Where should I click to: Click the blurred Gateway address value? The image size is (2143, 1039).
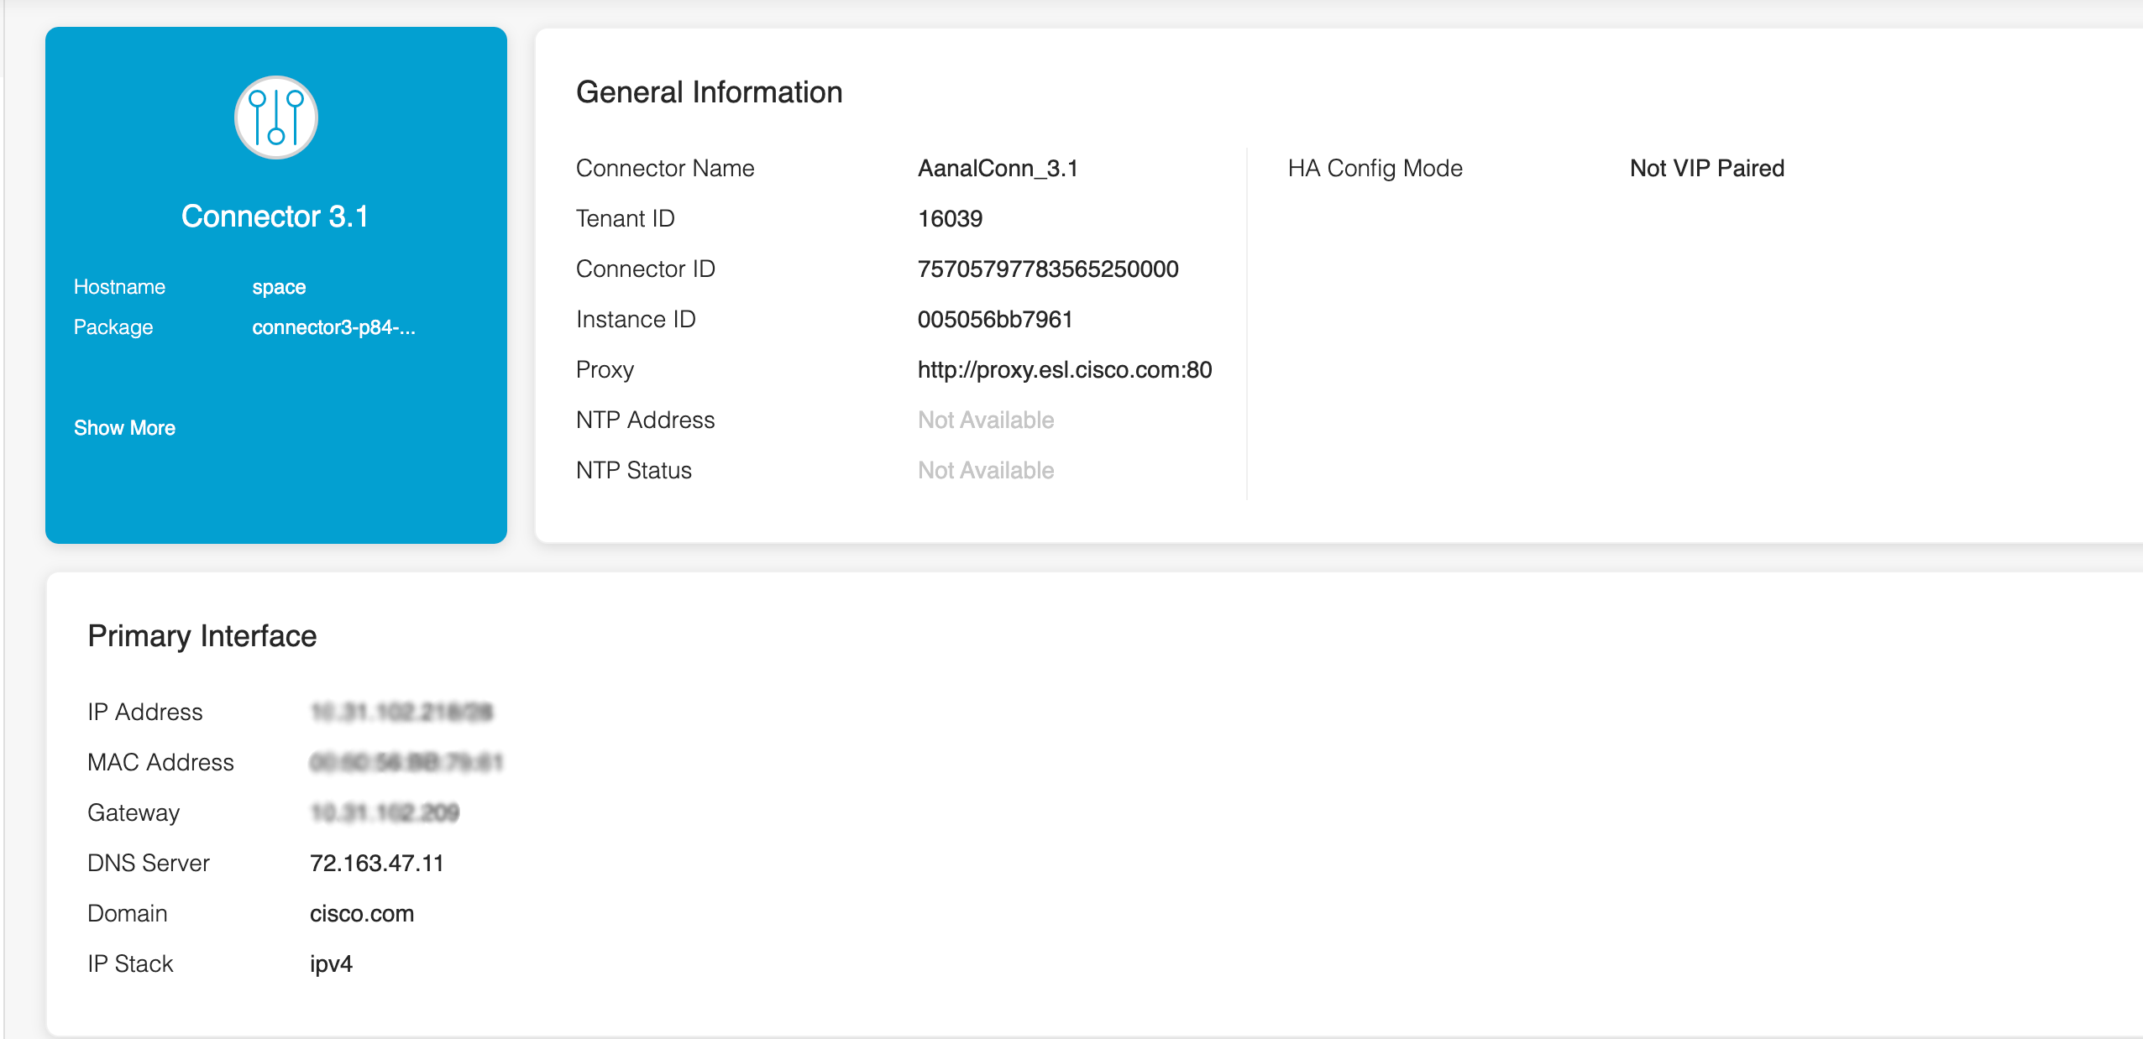(x=384, y=813)
